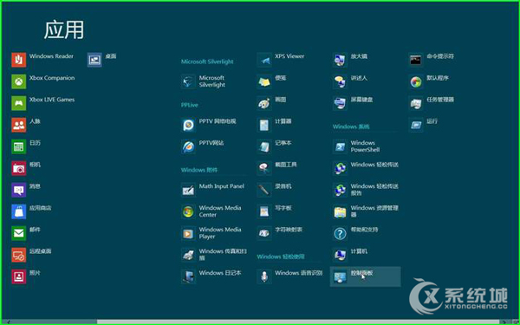
Task: Launch Xbox Companion
Action: (43, 81)
